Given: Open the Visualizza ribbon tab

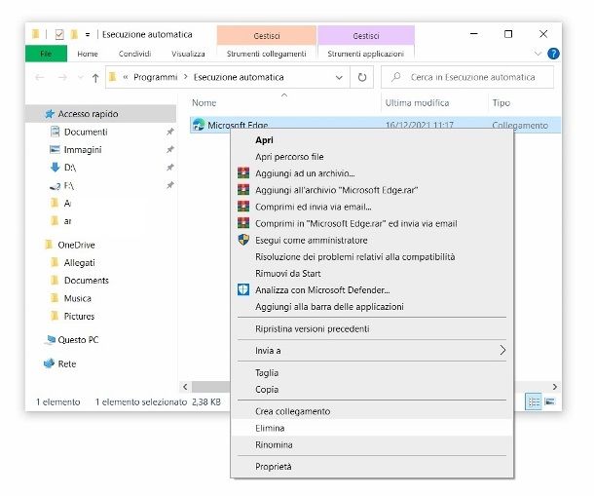Looking at the screenshot, I should coord(188,54).
